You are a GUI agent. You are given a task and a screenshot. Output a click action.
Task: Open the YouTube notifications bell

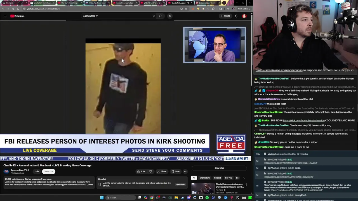tap(236, 16)
